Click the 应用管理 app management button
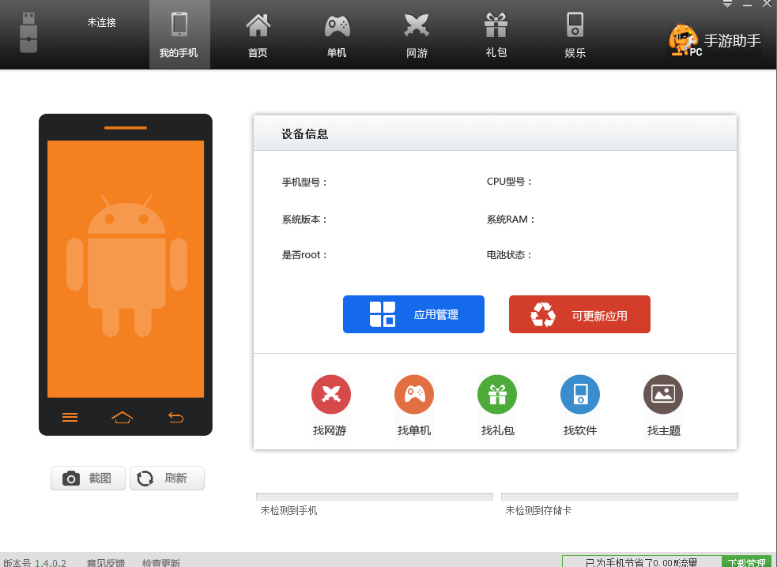The image size is (777, 567). pos(413,314)
